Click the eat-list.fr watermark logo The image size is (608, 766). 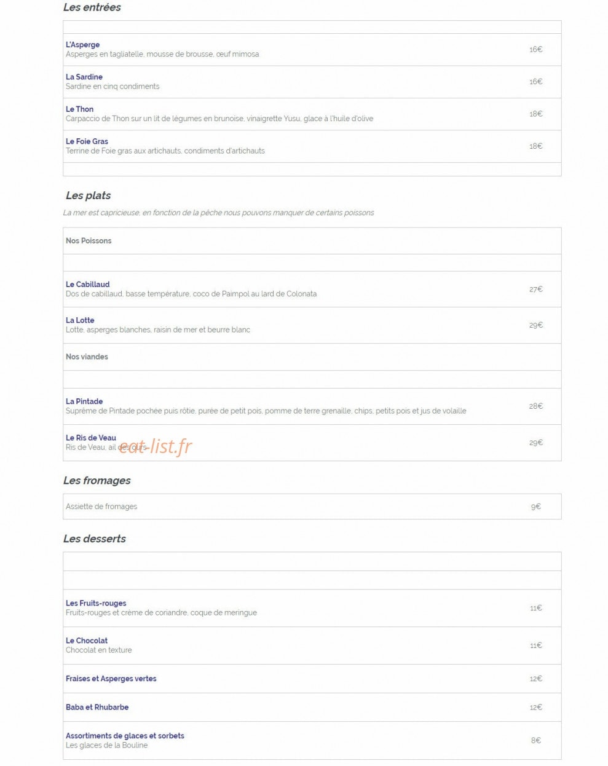pos(156,446)
